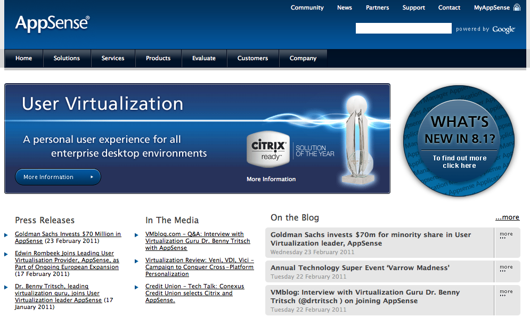Screen dimensions: 530x317
Task: Click the ...more link beside On the Blog
Action: 507,217
